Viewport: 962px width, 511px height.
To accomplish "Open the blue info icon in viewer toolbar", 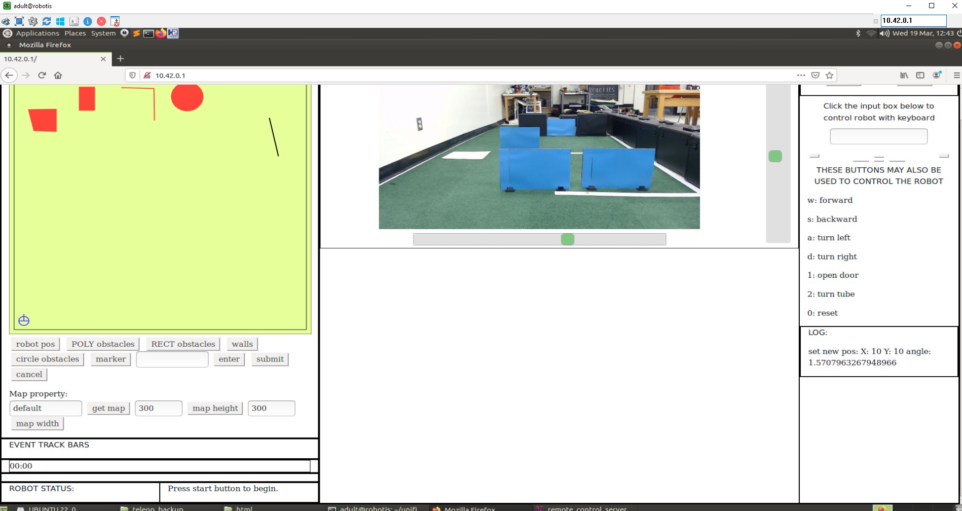I will pos(88,21).
